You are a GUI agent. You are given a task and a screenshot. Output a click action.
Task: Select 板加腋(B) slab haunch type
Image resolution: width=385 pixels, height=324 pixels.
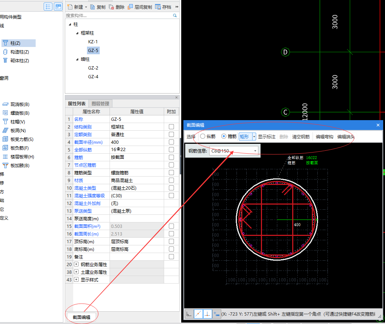(x=16, y=165)
